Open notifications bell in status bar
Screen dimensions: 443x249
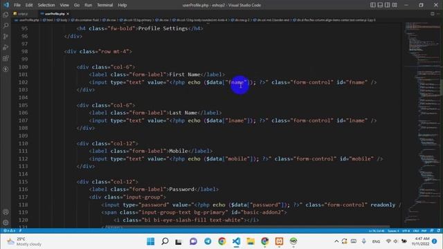[438, 230]
